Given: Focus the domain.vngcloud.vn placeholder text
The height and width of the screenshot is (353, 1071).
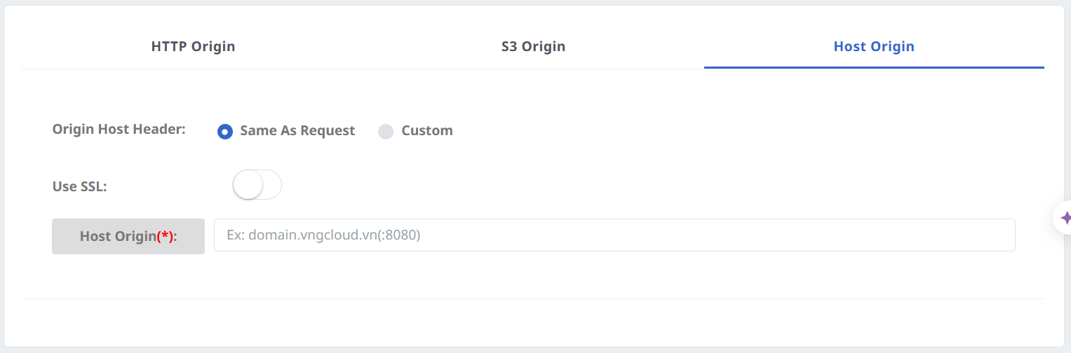Looking at the screenshot, I should pyautogui.click(x=323, y=235).
